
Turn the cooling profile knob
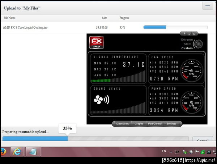199,44
